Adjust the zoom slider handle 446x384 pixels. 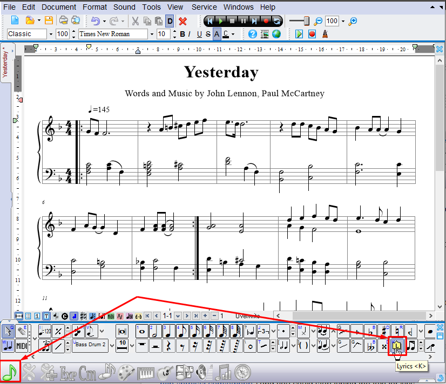[x=307, y=21]
